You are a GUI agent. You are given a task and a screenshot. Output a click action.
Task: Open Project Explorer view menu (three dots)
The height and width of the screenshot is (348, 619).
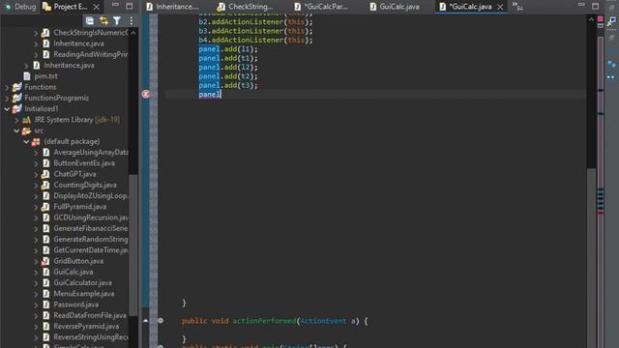point(132,20)
